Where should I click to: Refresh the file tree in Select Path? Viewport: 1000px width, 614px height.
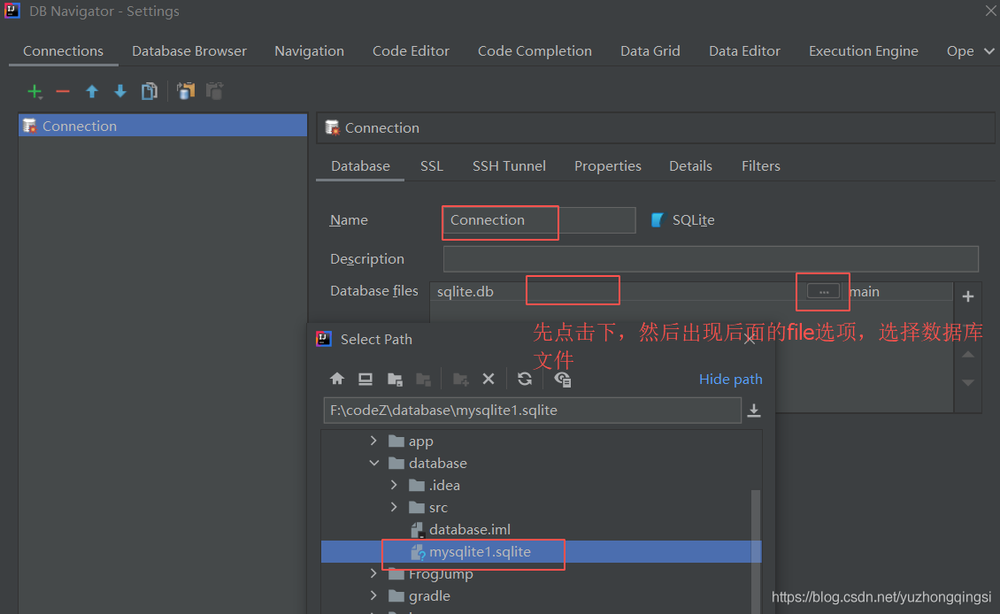[x=525, y=379]
